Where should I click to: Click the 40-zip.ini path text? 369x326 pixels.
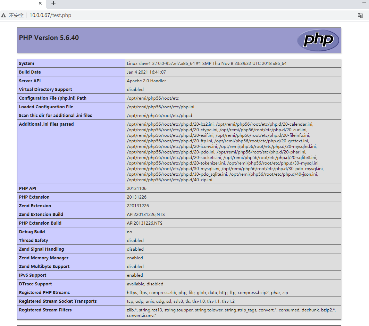169,180
